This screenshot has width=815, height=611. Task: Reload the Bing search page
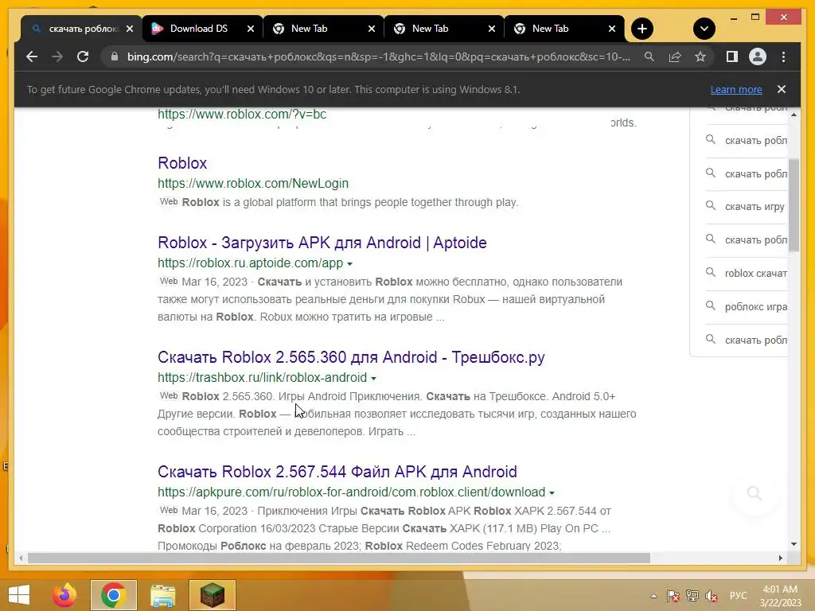point(83,56)
